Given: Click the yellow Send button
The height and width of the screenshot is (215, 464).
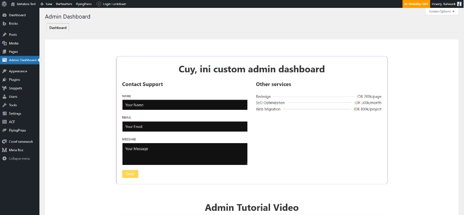Looking at the screenshot, I should (x=130, y=174).
